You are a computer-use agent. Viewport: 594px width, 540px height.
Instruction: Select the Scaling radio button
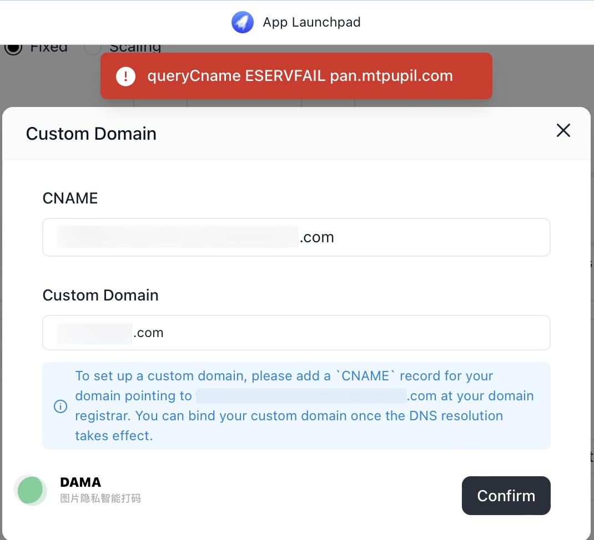point(93,48)
